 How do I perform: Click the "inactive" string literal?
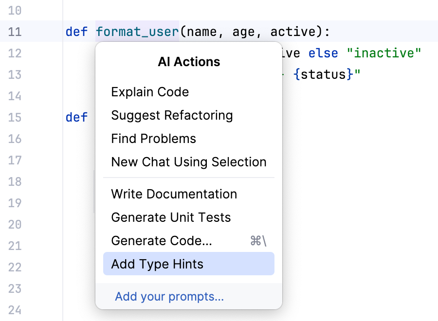click(x=384, y=53)
